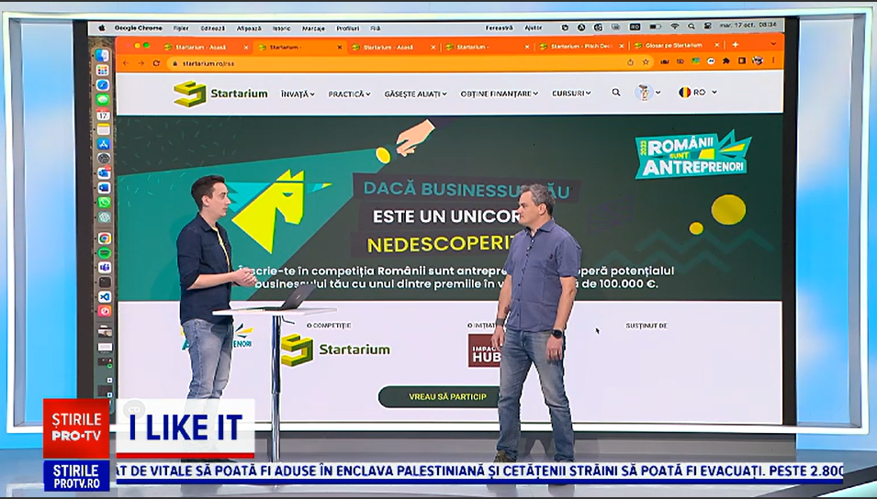The image size is (877, 499).
Task: Switch to Startarium - Pitch Deck tab
Action: pyautogui.click(x=581, y=46)
